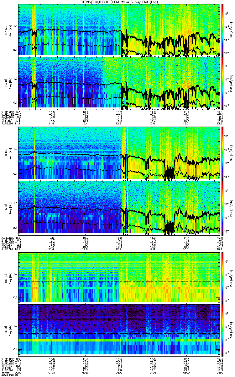Click the '0500' time tick label
This screenshot has height=377, width=235.
point(186,372)
